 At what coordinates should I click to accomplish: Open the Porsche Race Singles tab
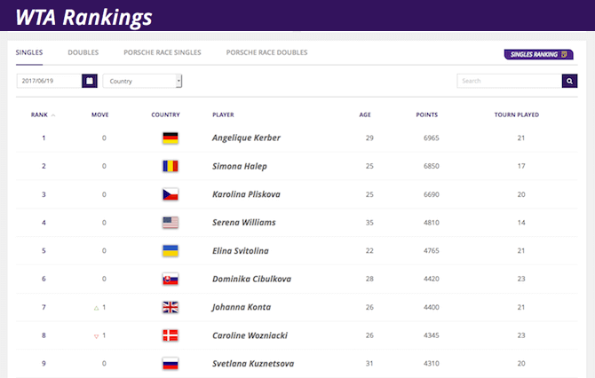pos(163,52)
